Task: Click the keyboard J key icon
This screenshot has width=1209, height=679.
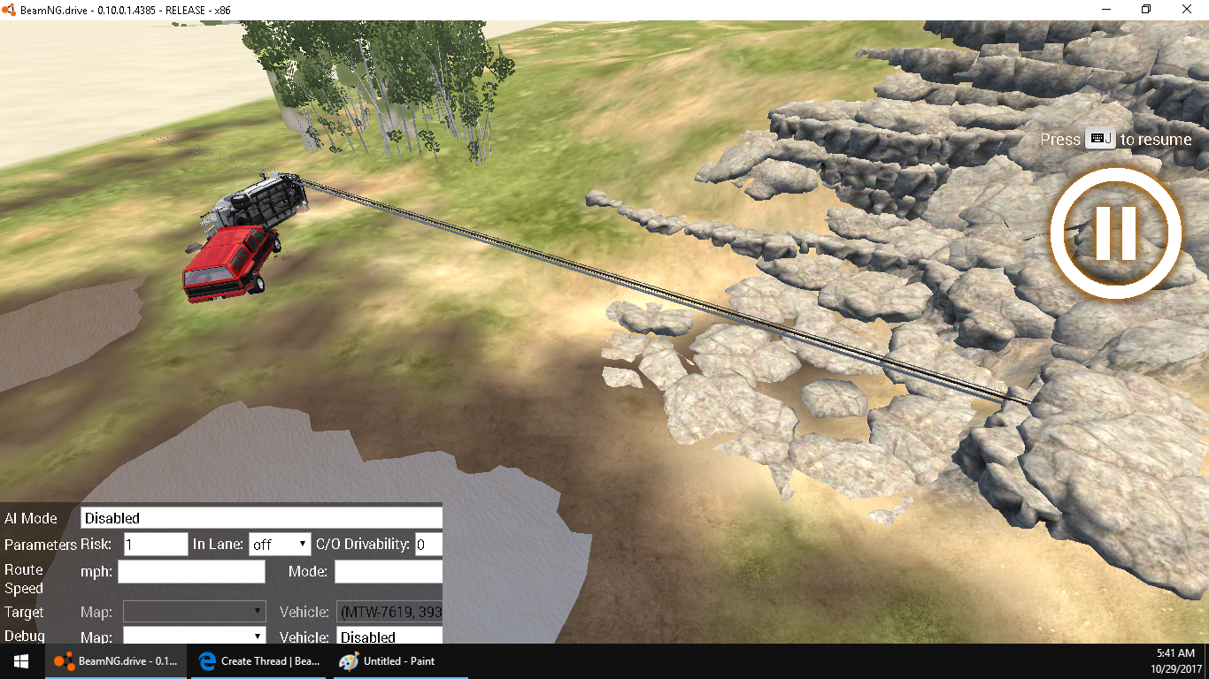Action: pos(1101,139)
